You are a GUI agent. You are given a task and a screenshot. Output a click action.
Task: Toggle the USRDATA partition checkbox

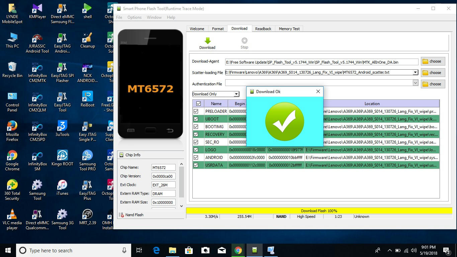click(x=196, y=165)
